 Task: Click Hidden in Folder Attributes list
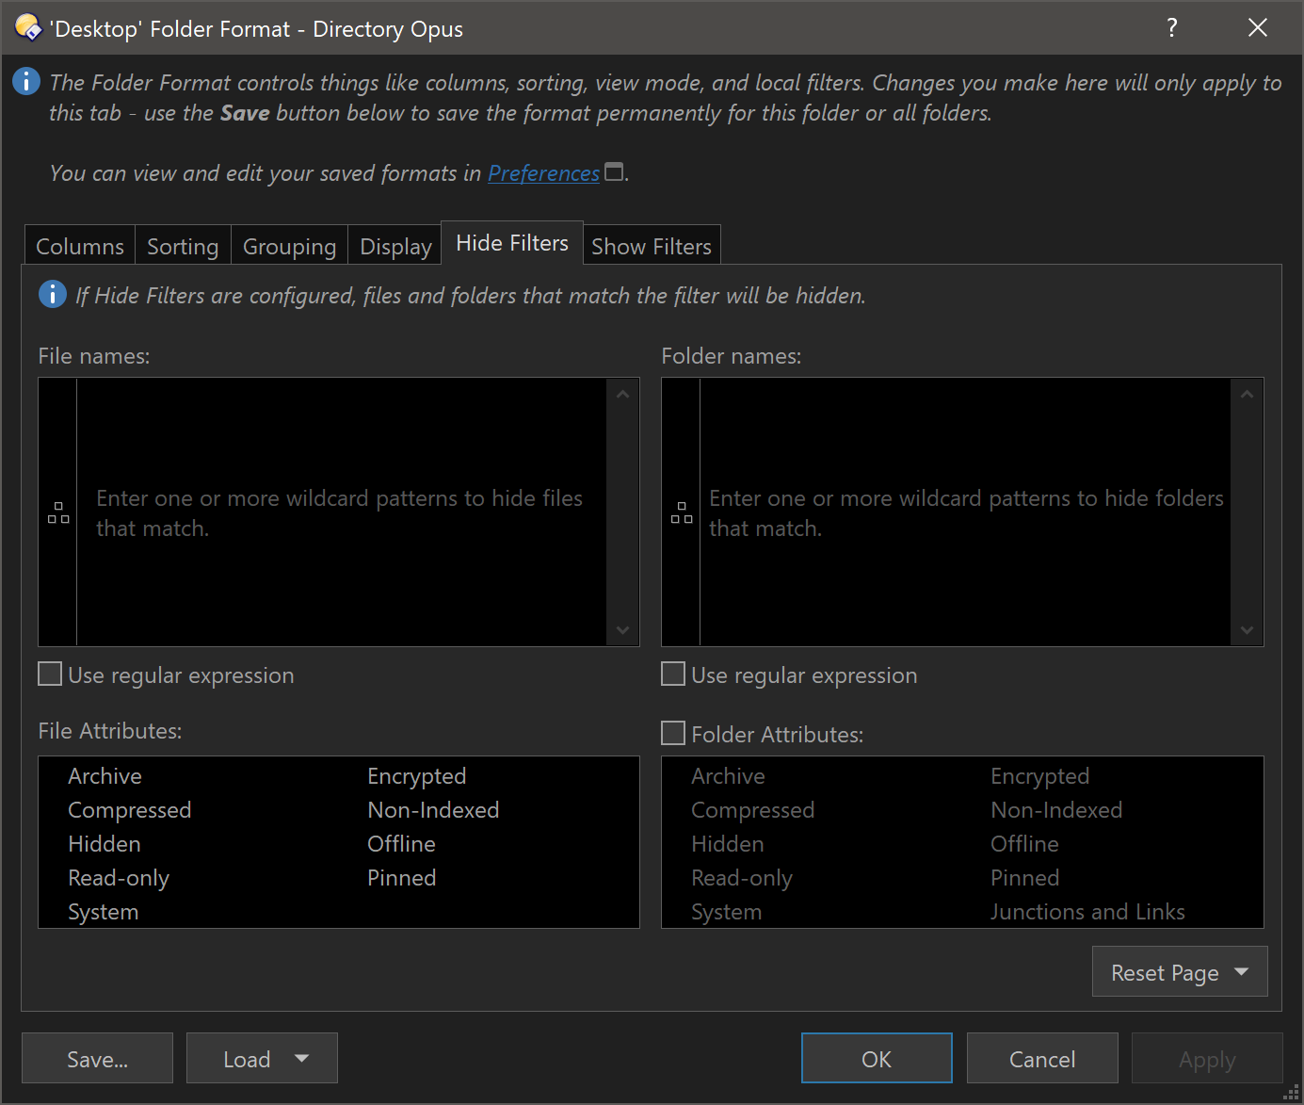coord(727,844)
